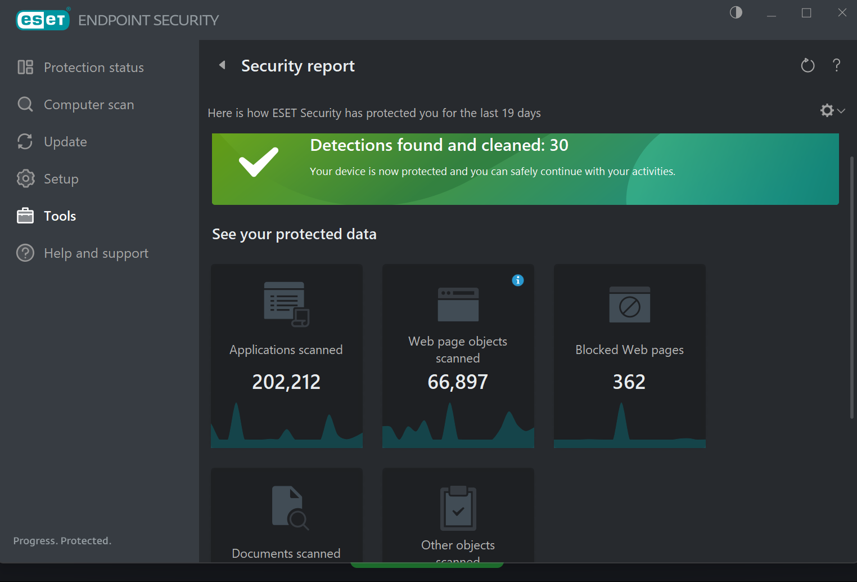Click the Web page objects scanned tile
857x582 pixels.
pos(458,356)
